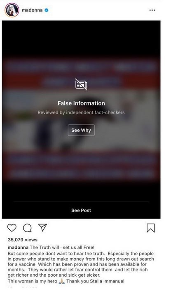Open comments with the speech bubble icon
The width and height of the screenshot is (171, 301).
point(27,228)
